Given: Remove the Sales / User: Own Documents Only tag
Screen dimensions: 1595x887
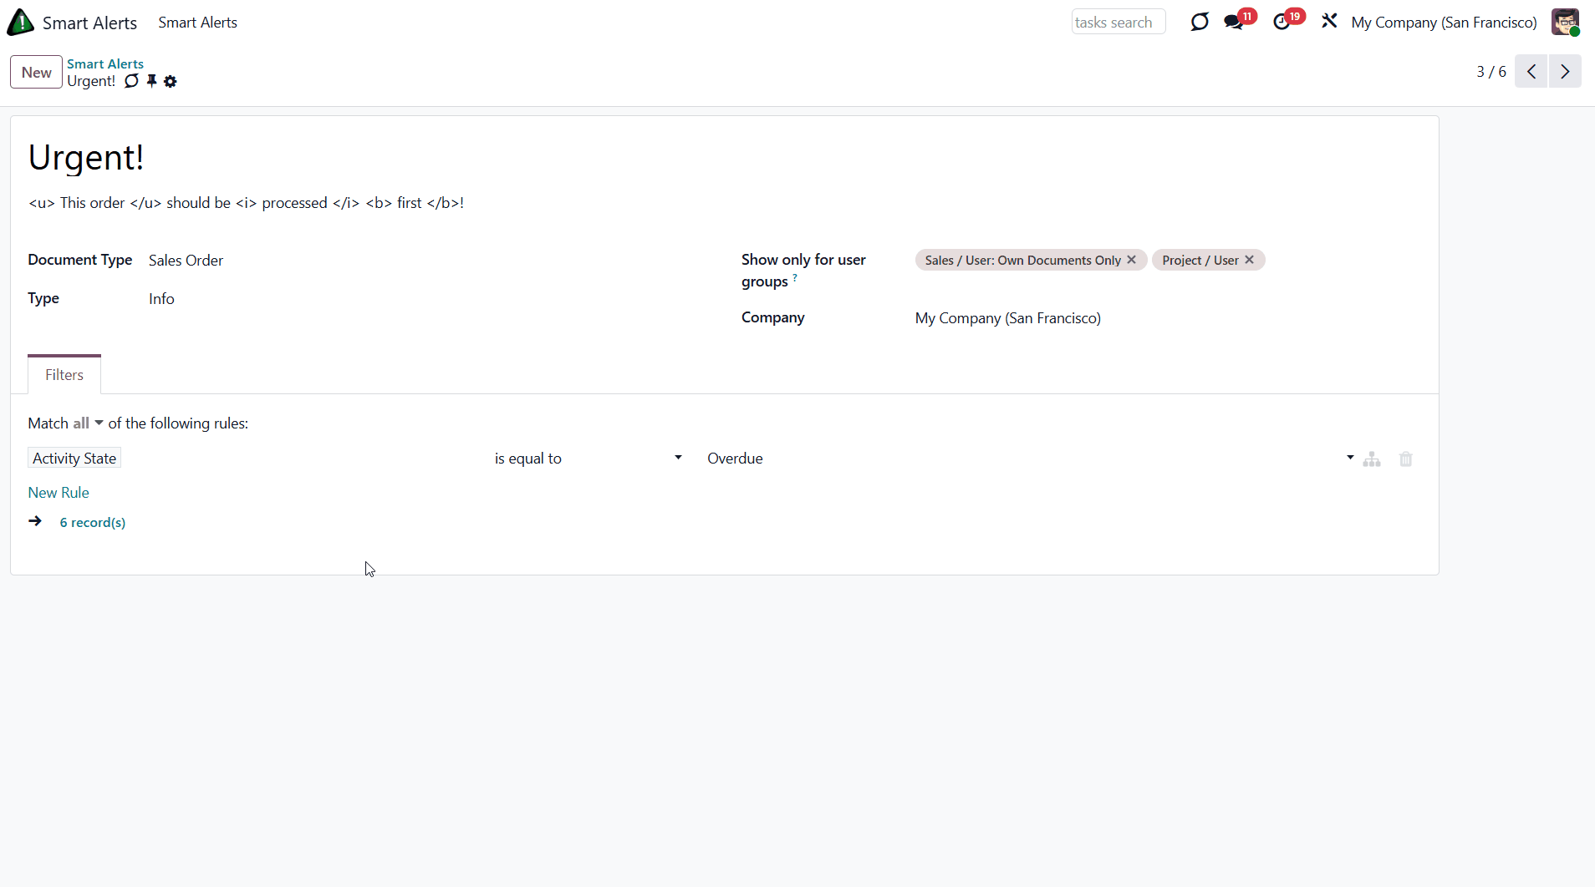Looking at the screenshot, I should 1131,260.
